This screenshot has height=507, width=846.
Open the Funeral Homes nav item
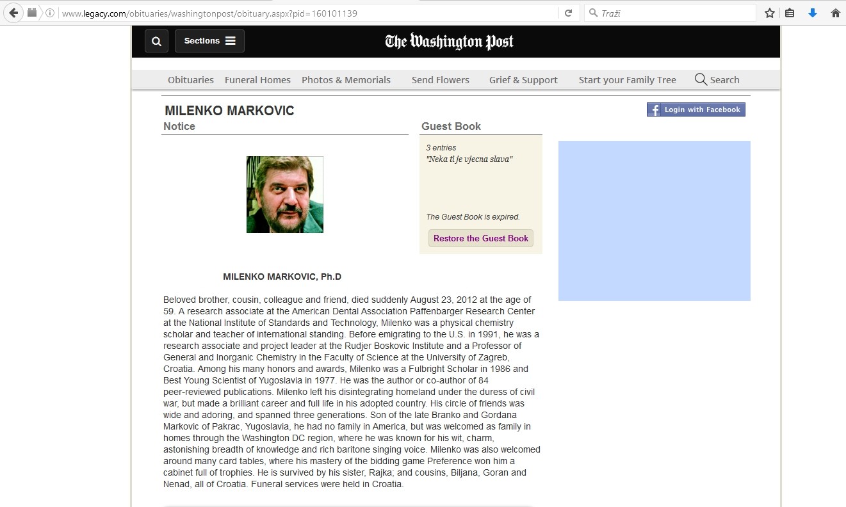tap(257, 80)
